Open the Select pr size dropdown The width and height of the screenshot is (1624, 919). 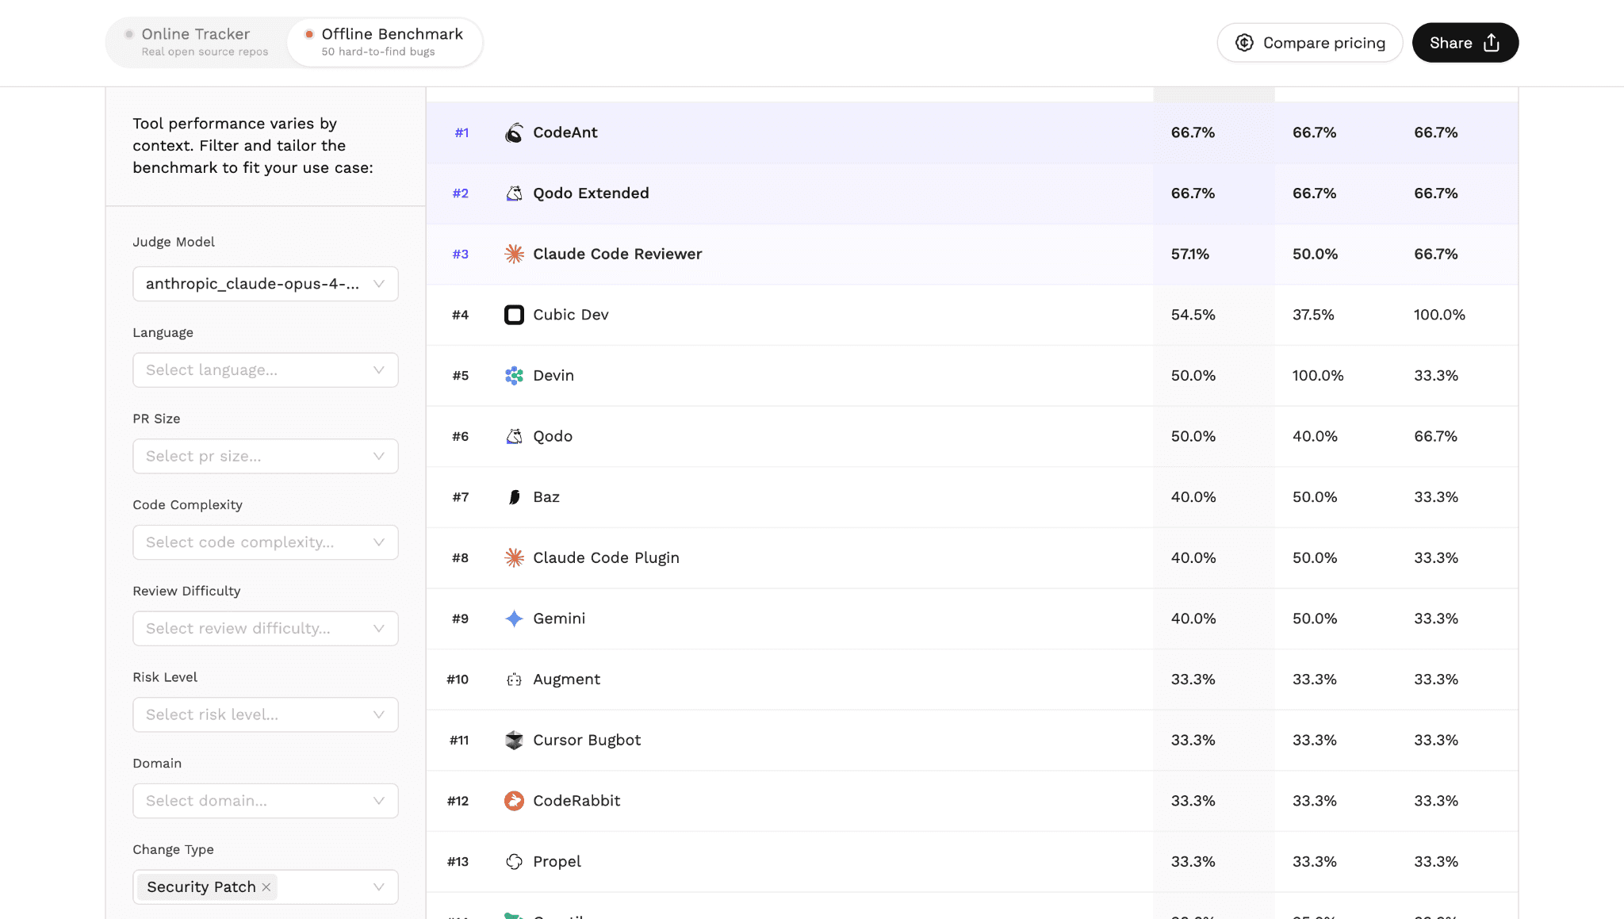tap(265, 457)
